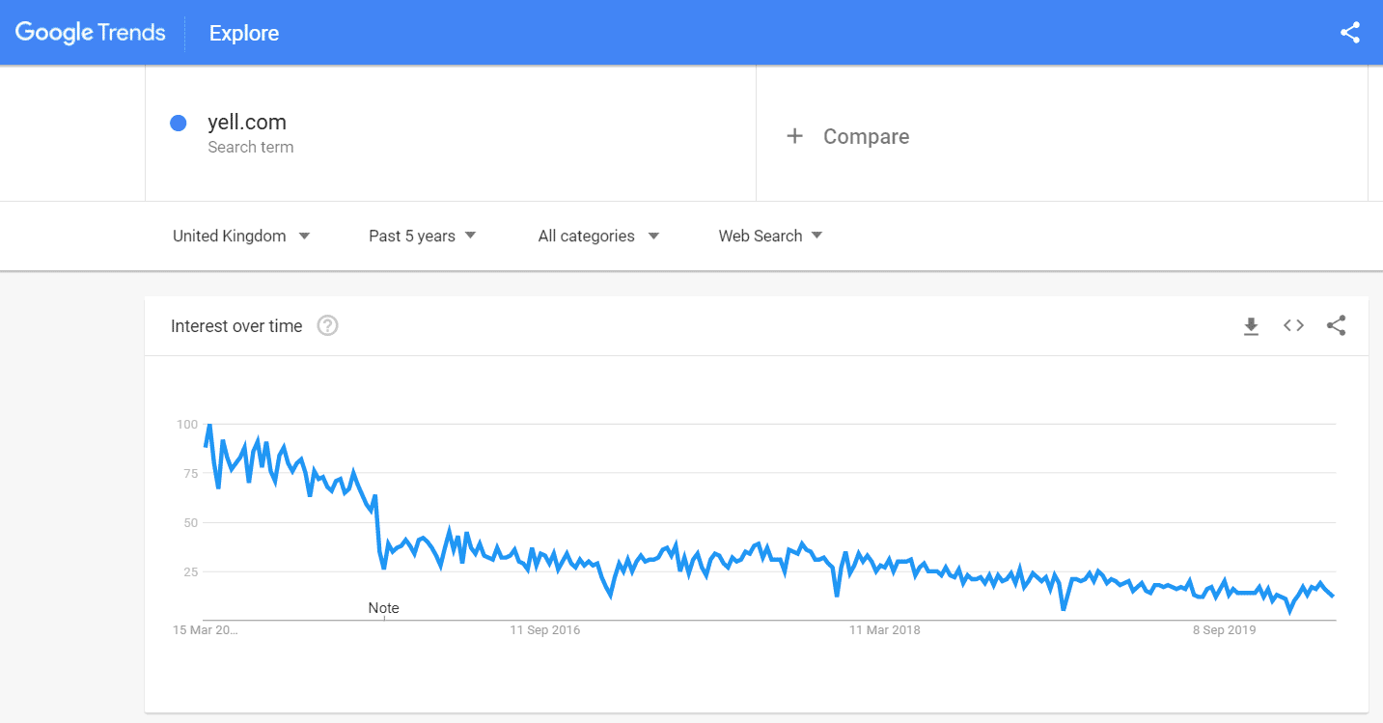Screen dimensions: 1383x723
Task: Click the share icon in the header
Action: click(1350, 33)
